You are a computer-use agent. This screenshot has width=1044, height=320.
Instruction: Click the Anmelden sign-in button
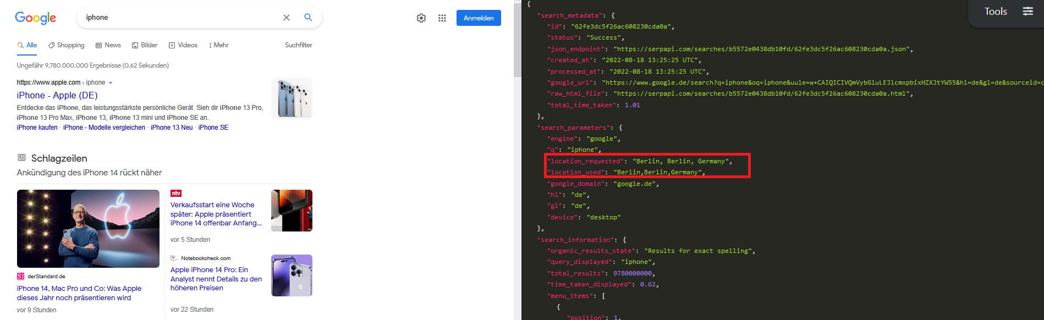479,18
